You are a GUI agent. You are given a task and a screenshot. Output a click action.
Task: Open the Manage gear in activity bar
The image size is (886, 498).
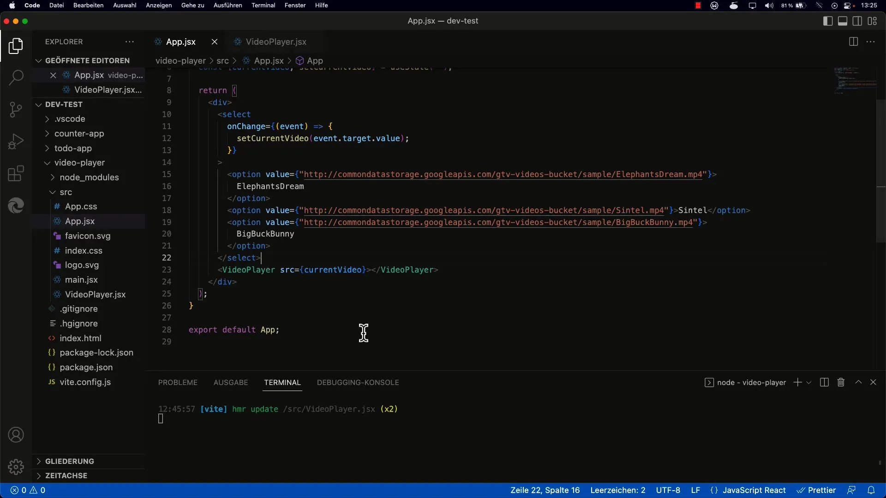coord(16,467)
